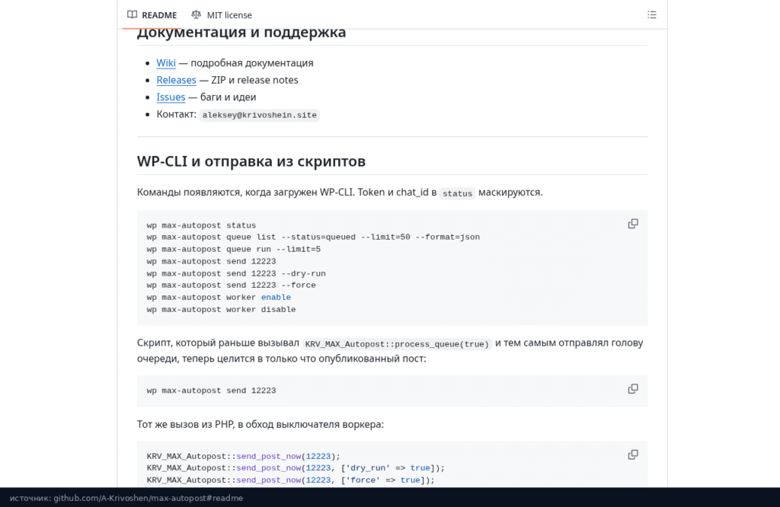Click the line wp max-autopost status
The height and width of the screenshot is (507, 780).
pyautogui.click(x=201, y=225)
